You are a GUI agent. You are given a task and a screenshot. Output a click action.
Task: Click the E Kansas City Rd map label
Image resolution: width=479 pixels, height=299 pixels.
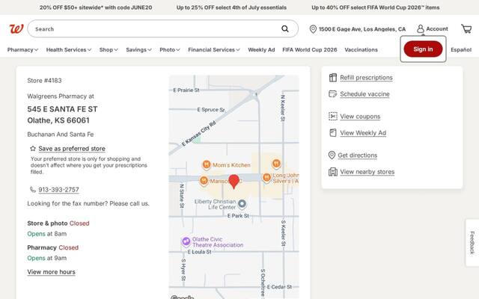pyautogui.click(x=199, y=134)
